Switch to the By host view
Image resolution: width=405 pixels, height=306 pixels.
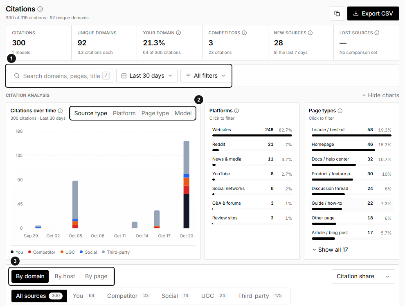(x=65, y=276)
